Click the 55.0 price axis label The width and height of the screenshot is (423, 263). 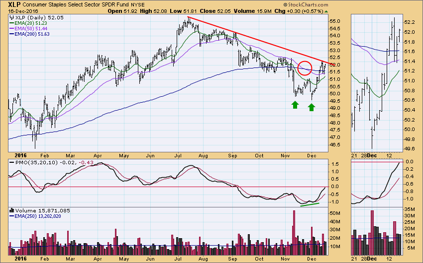[336, 21]
